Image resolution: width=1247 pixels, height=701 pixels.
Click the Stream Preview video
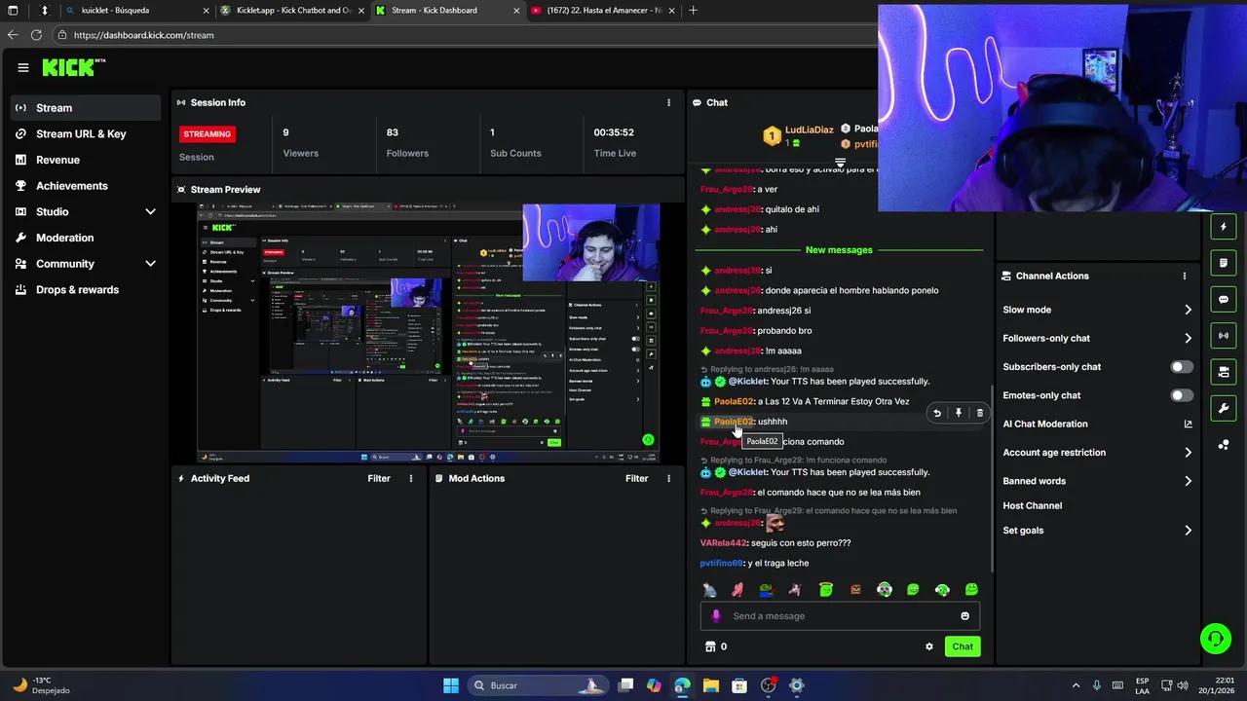tap(429, 333)
